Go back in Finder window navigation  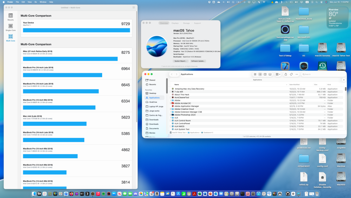(172, 74)
